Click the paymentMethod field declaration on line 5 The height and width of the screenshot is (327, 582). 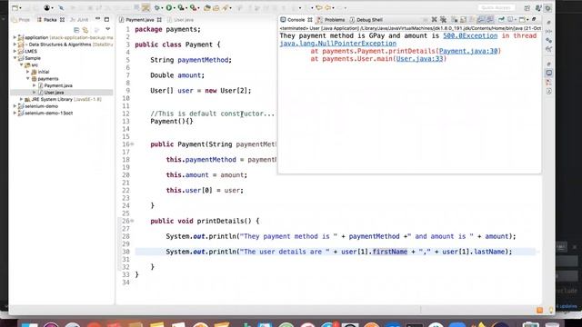click(x=203, y=60)
